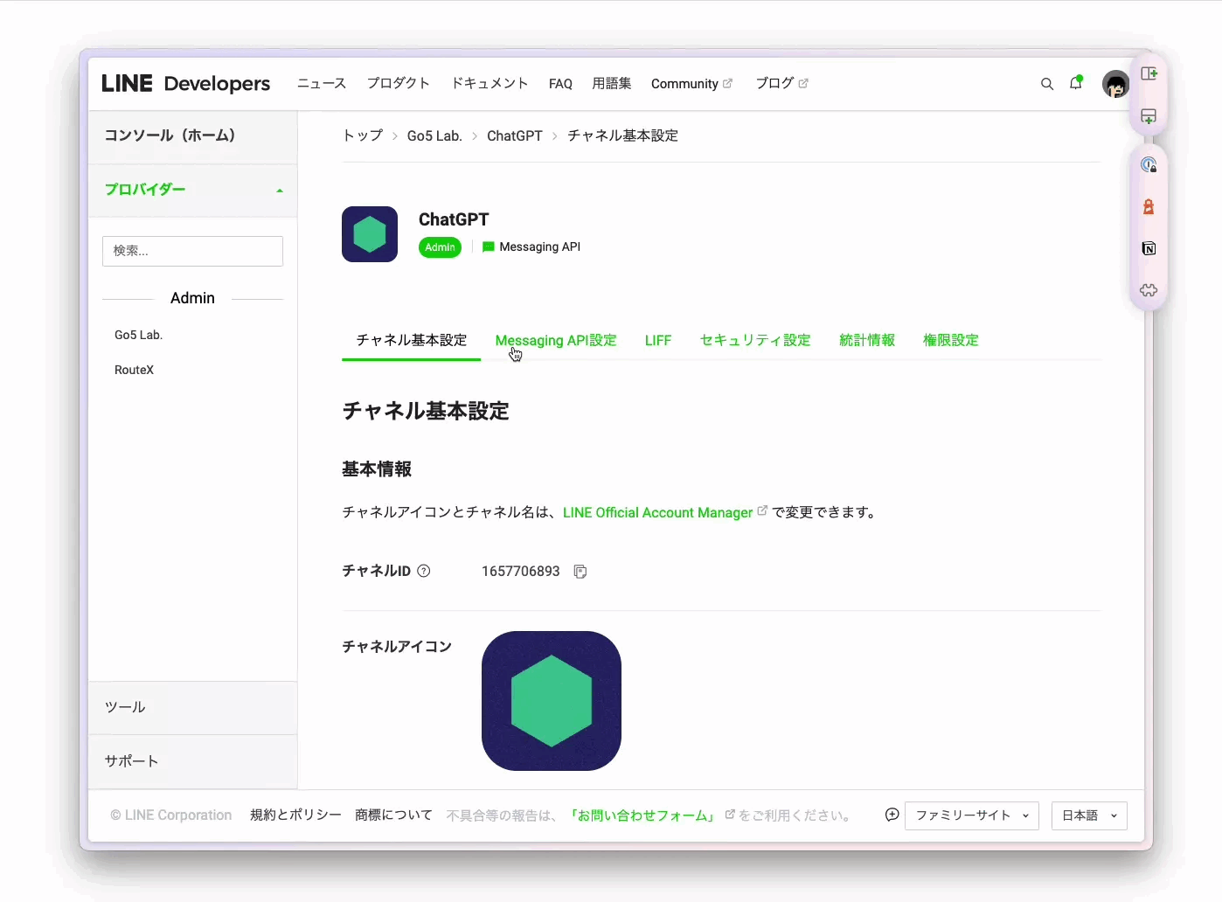
Task: Open the password manager extension icon
Action: click(1149, 164)
